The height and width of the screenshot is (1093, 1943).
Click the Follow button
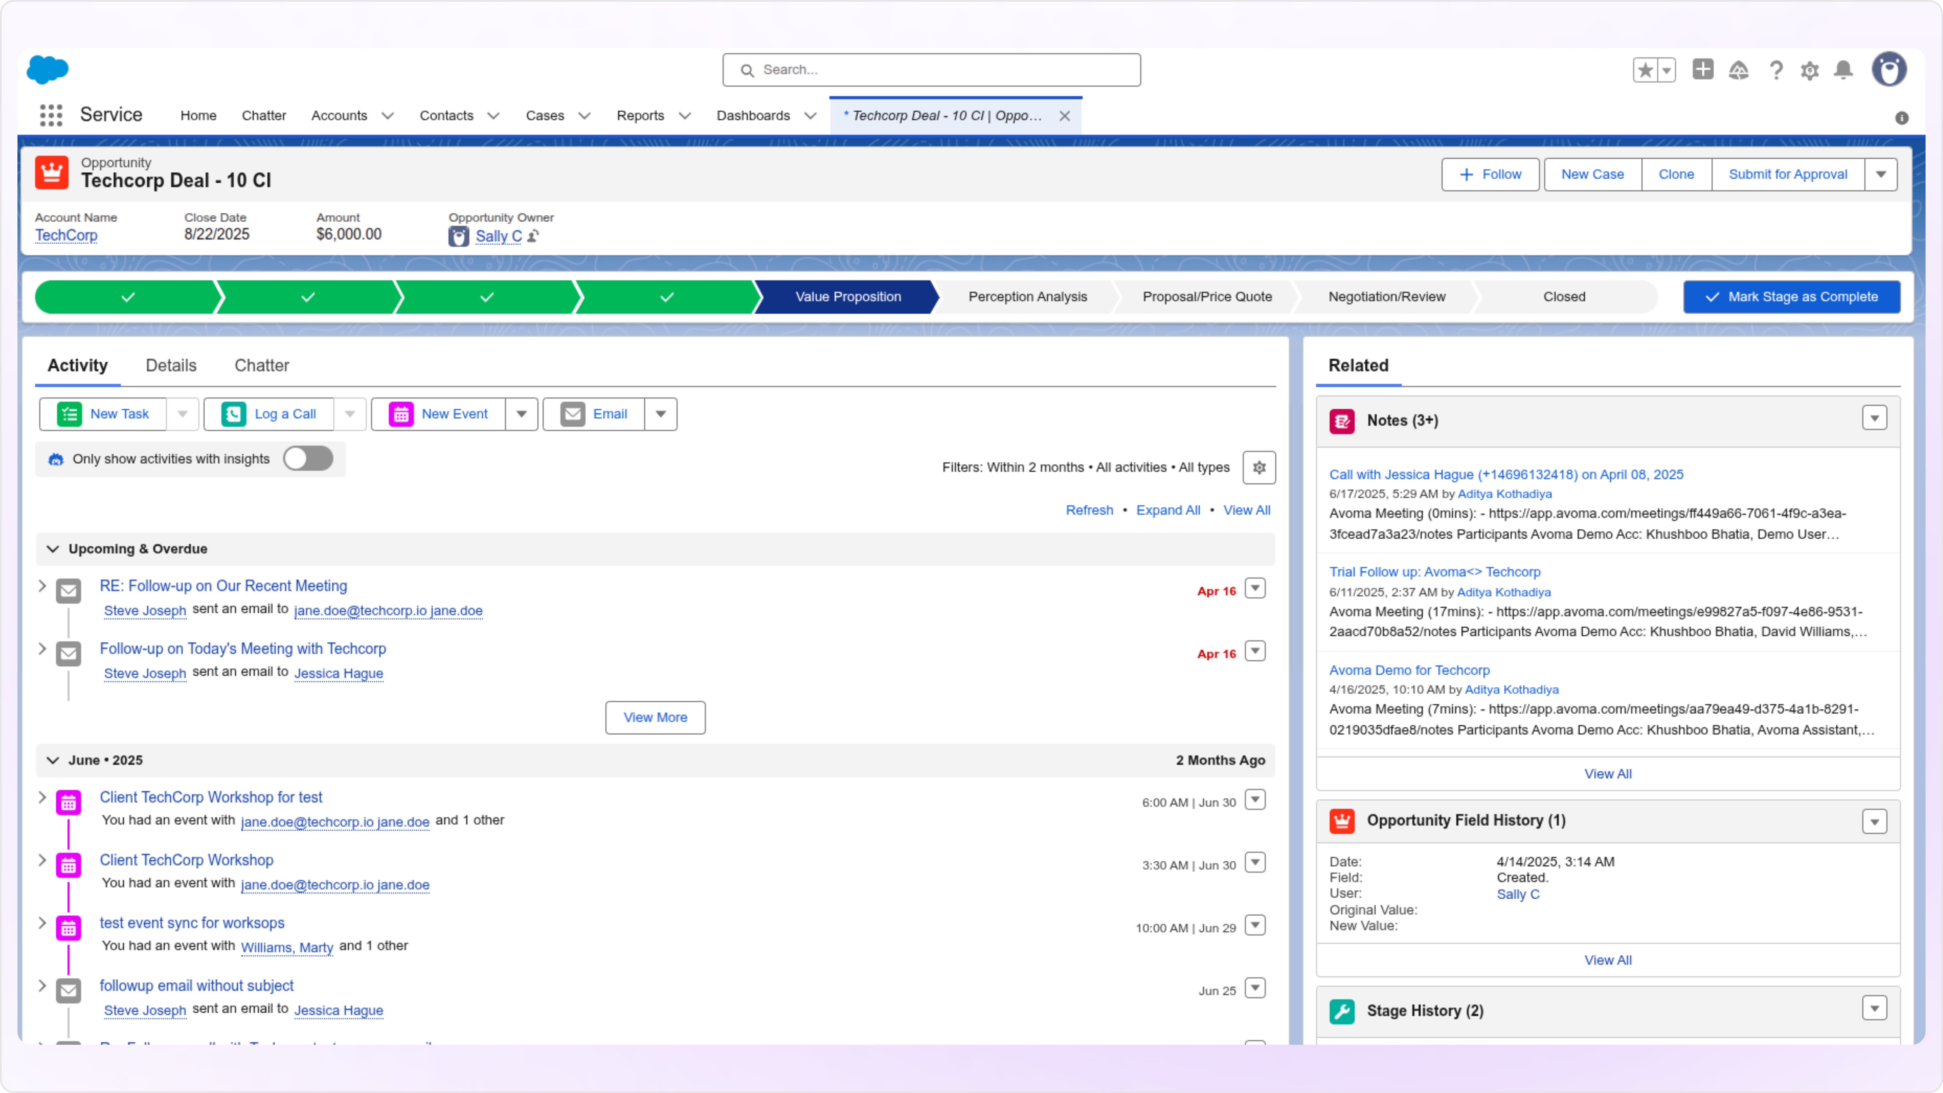point(1491,174)
